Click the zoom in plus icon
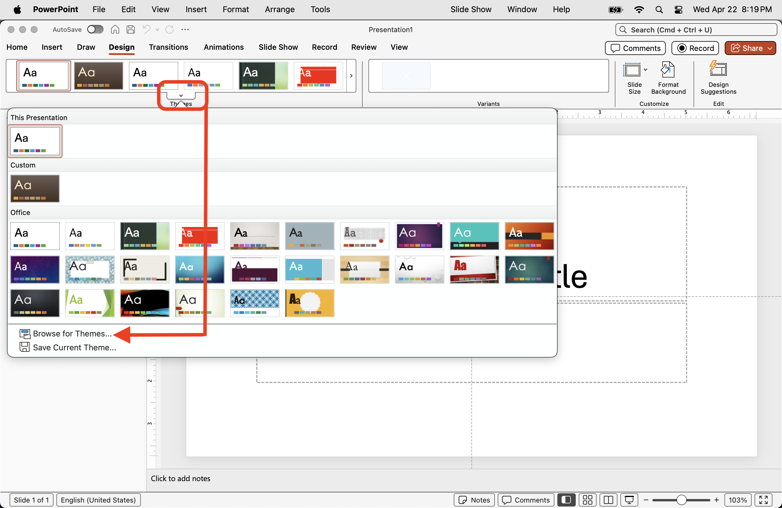 point(717,500)
